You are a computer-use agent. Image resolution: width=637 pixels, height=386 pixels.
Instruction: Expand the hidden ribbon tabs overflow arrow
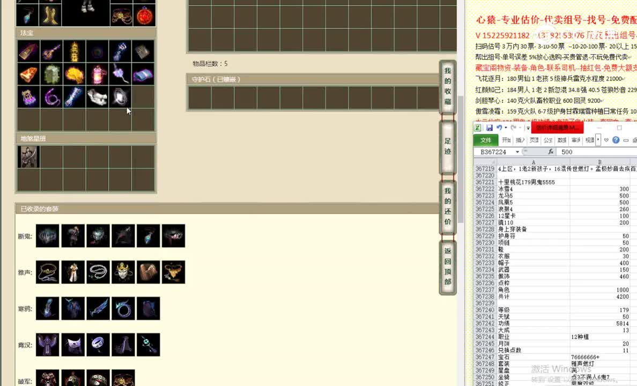[598, 140]
